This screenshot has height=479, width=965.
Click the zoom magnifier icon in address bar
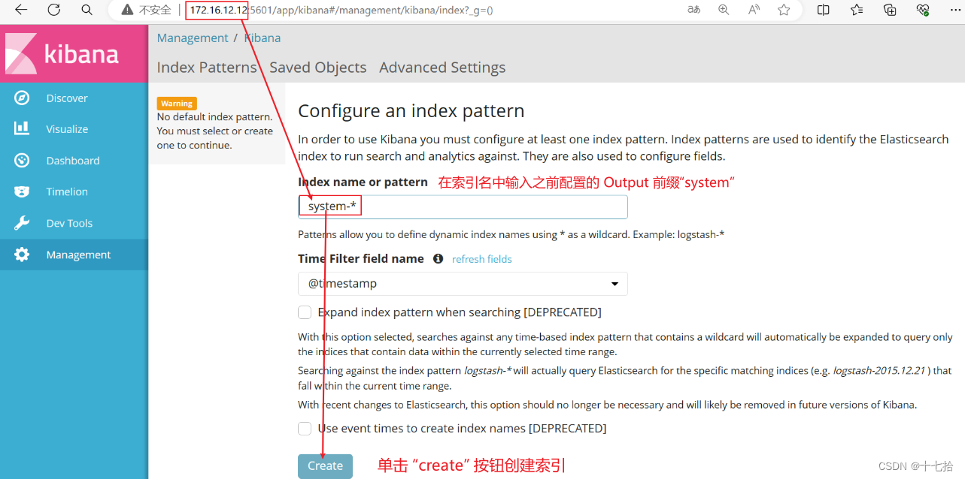724,10
